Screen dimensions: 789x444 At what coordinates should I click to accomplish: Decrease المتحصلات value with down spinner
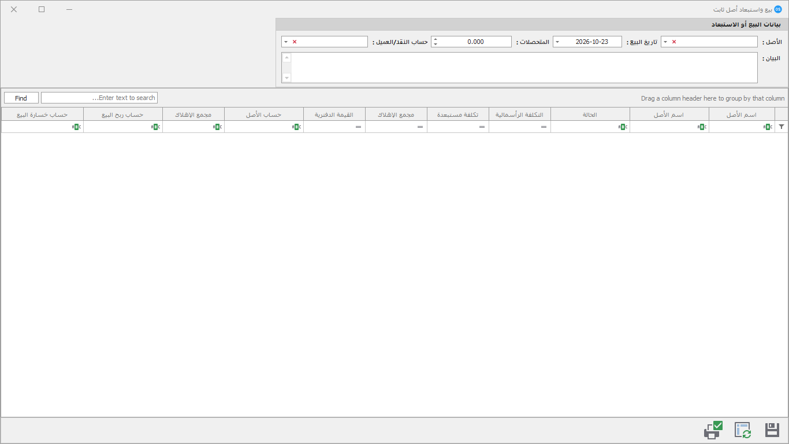pos(436,45)
